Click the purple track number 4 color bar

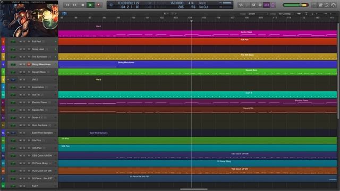tap(3, 49)
